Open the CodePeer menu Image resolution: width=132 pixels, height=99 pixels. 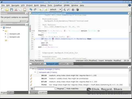58,5
